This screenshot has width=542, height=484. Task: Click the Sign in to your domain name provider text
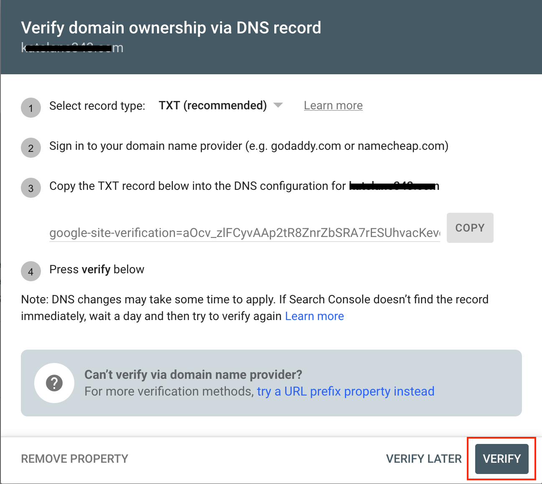pos(249,146)
